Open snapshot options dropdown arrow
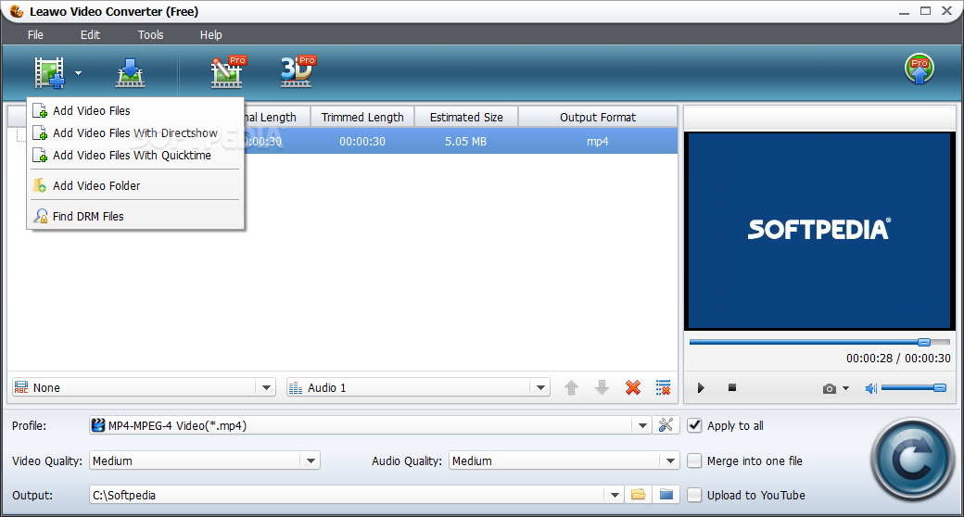964x517 pixels. point(846,388)
